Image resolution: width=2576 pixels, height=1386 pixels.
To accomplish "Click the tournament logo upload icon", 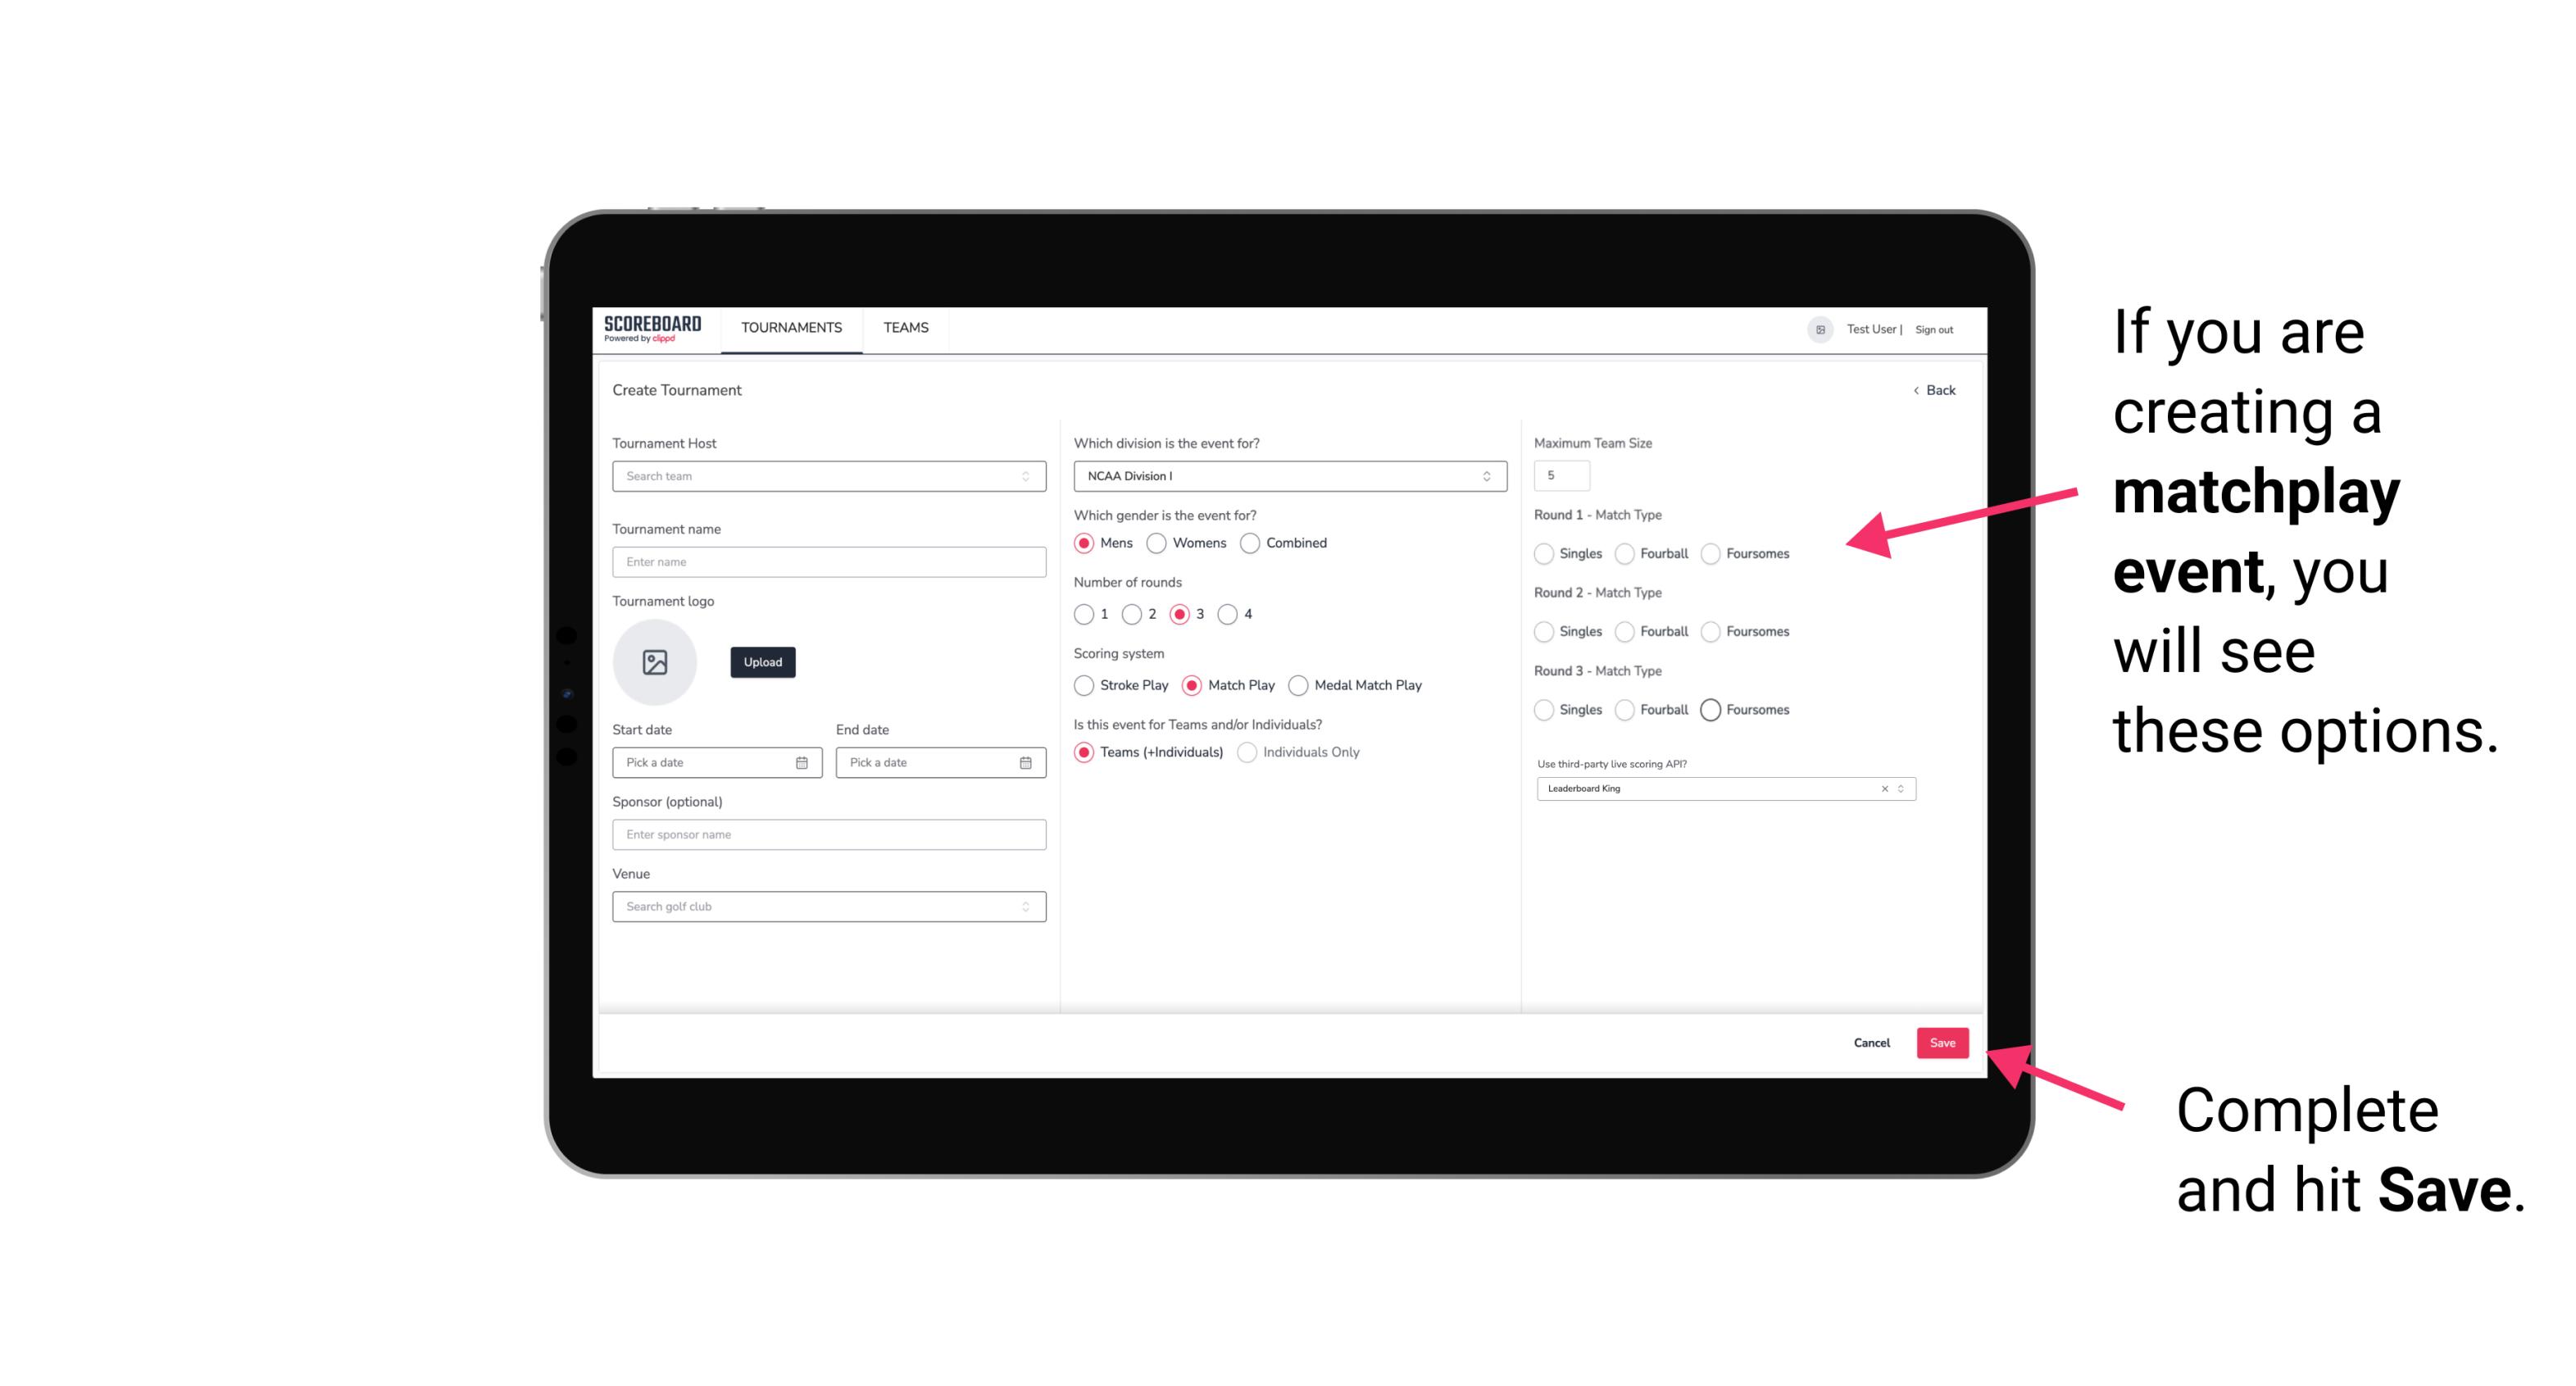I will coord(656,662).
